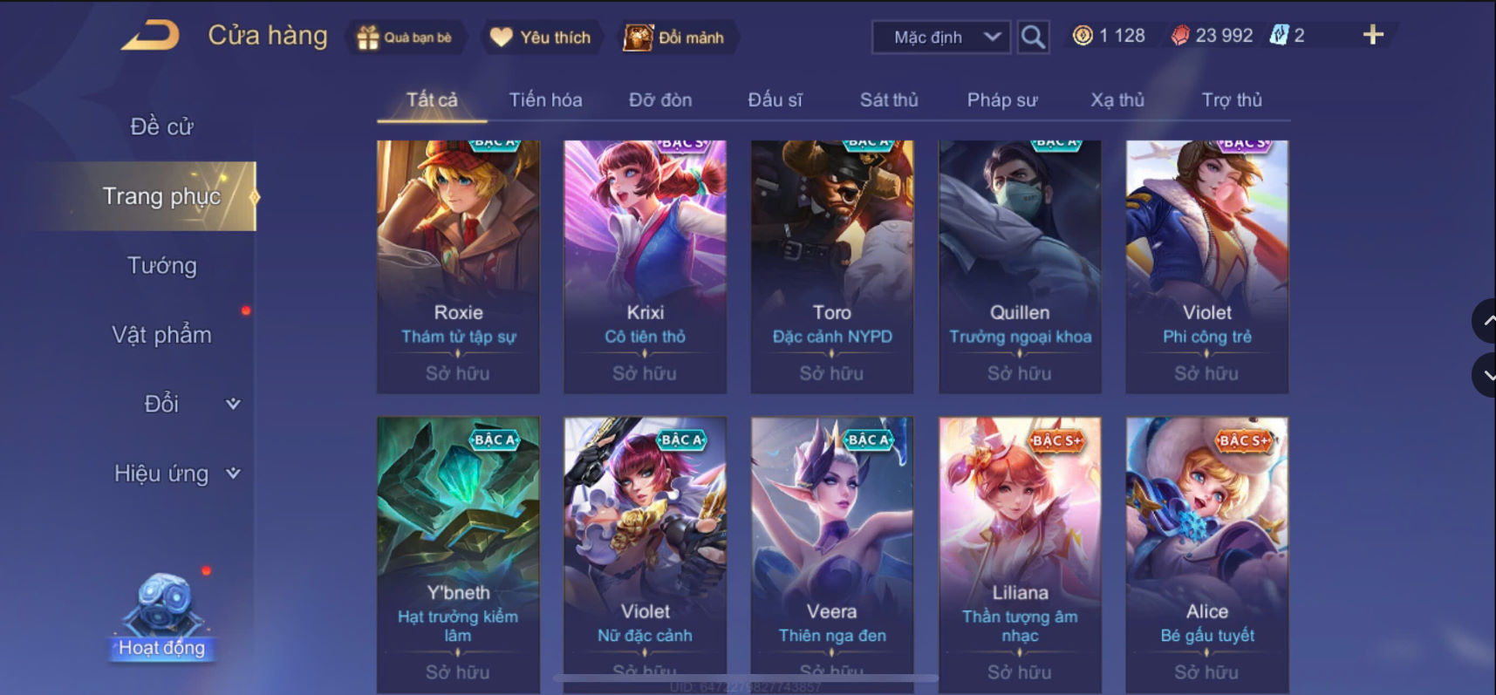Select the Tiến hóa tab
Viewport: 1496px width, 695px height.
[x=545, y=99]
